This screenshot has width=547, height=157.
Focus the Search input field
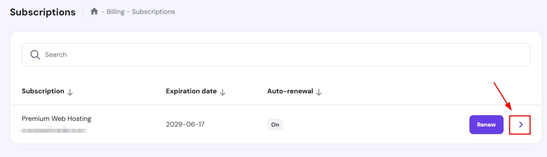tap(280, 55)
